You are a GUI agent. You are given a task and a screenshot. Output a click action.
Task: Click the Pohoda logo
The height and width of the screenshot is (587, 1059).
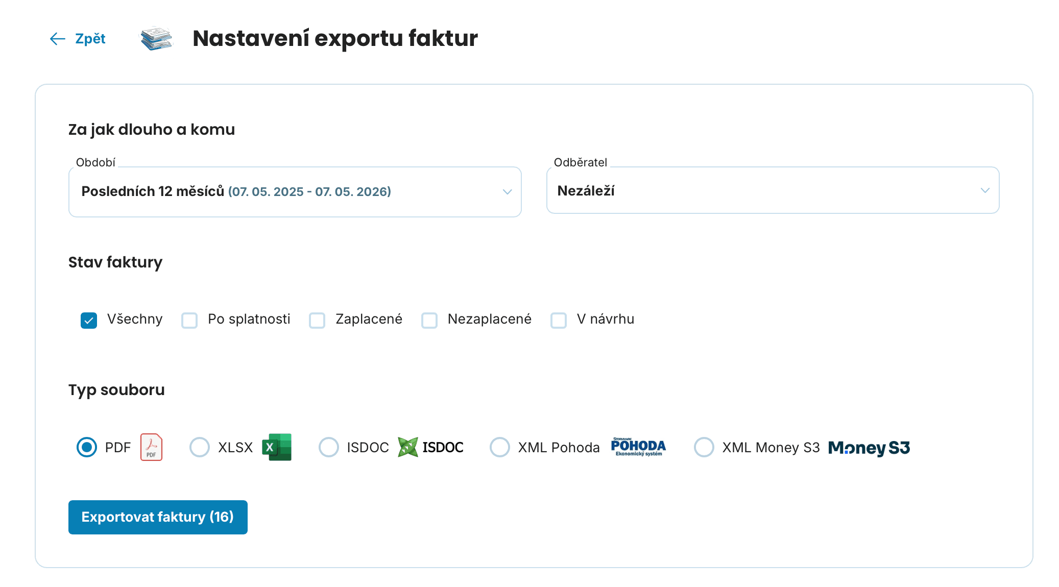[x=638, y=447]
